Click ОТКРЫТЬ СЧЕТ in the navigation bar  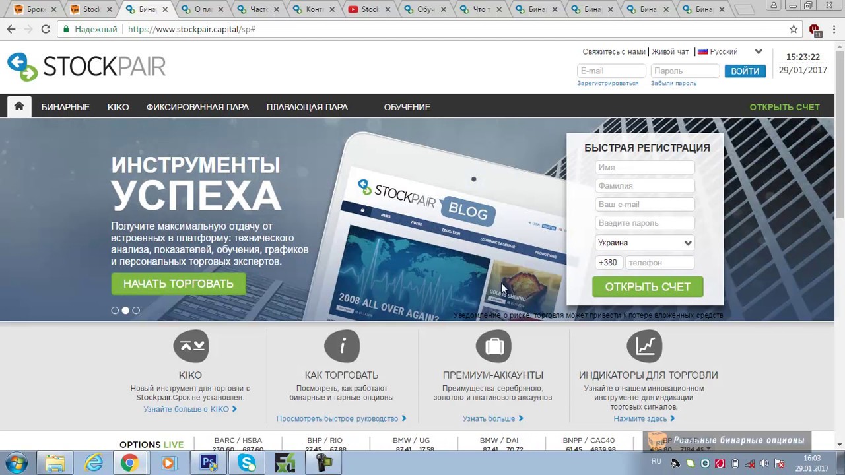[x=784, y=107]
